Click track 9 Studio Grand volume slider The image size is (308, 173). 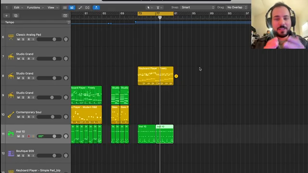[49, 98]
